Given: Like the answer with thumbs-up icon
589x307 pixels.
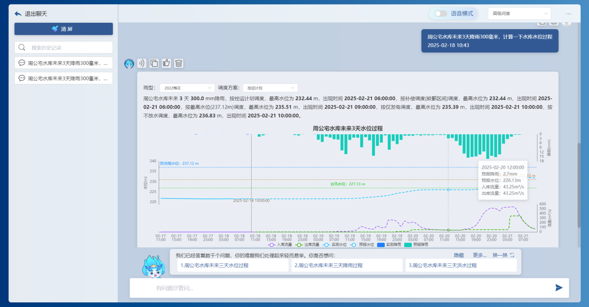Looking at the screenshot, I should point(167,64).
